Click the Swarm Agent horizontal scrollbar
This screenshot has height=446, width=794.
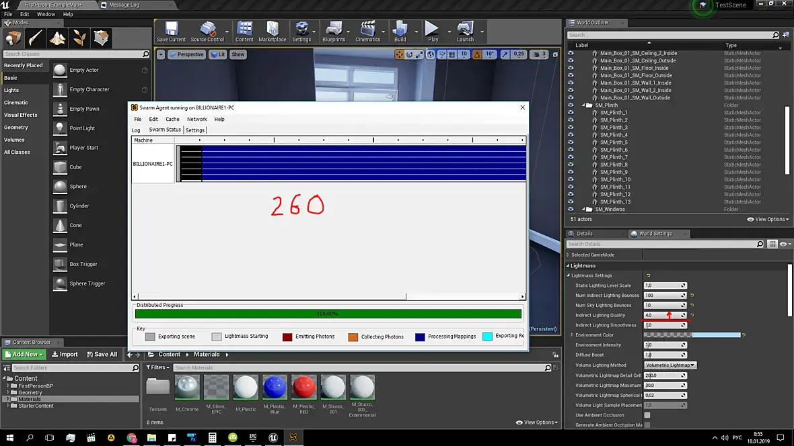(272, 297)
